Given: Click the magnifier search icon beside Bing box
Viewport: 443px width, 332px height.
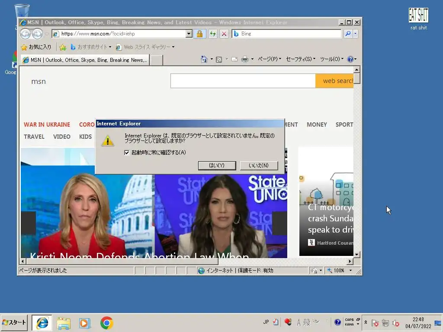Looking at the screenshot, I should tap(348, 34).
